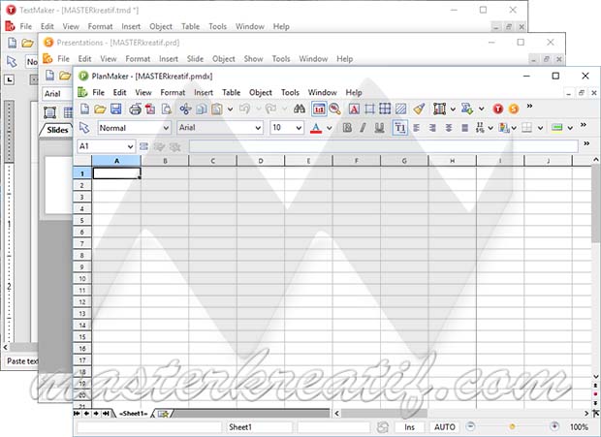Toggle underline formatting in PlanMaker
Screen dimensions: 601x437
[379, 128]
